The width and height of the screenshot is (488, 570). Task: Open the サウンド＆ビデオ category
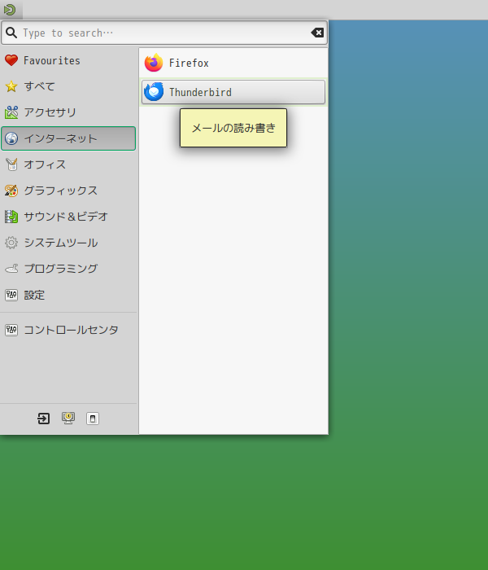point(68,217)
